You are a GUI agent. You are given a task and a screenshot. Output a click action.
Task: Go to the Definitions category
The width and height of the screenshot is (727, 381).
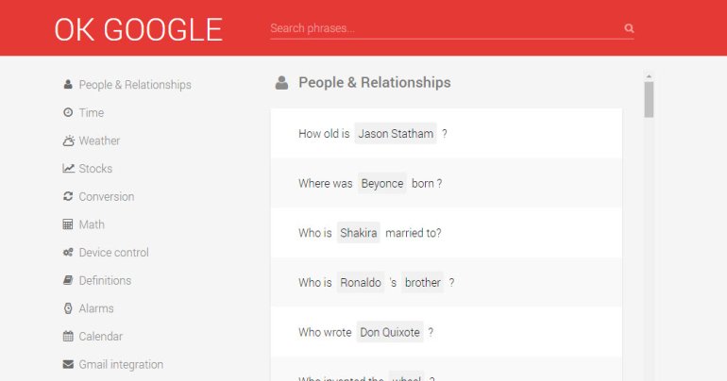pos(105,280)
